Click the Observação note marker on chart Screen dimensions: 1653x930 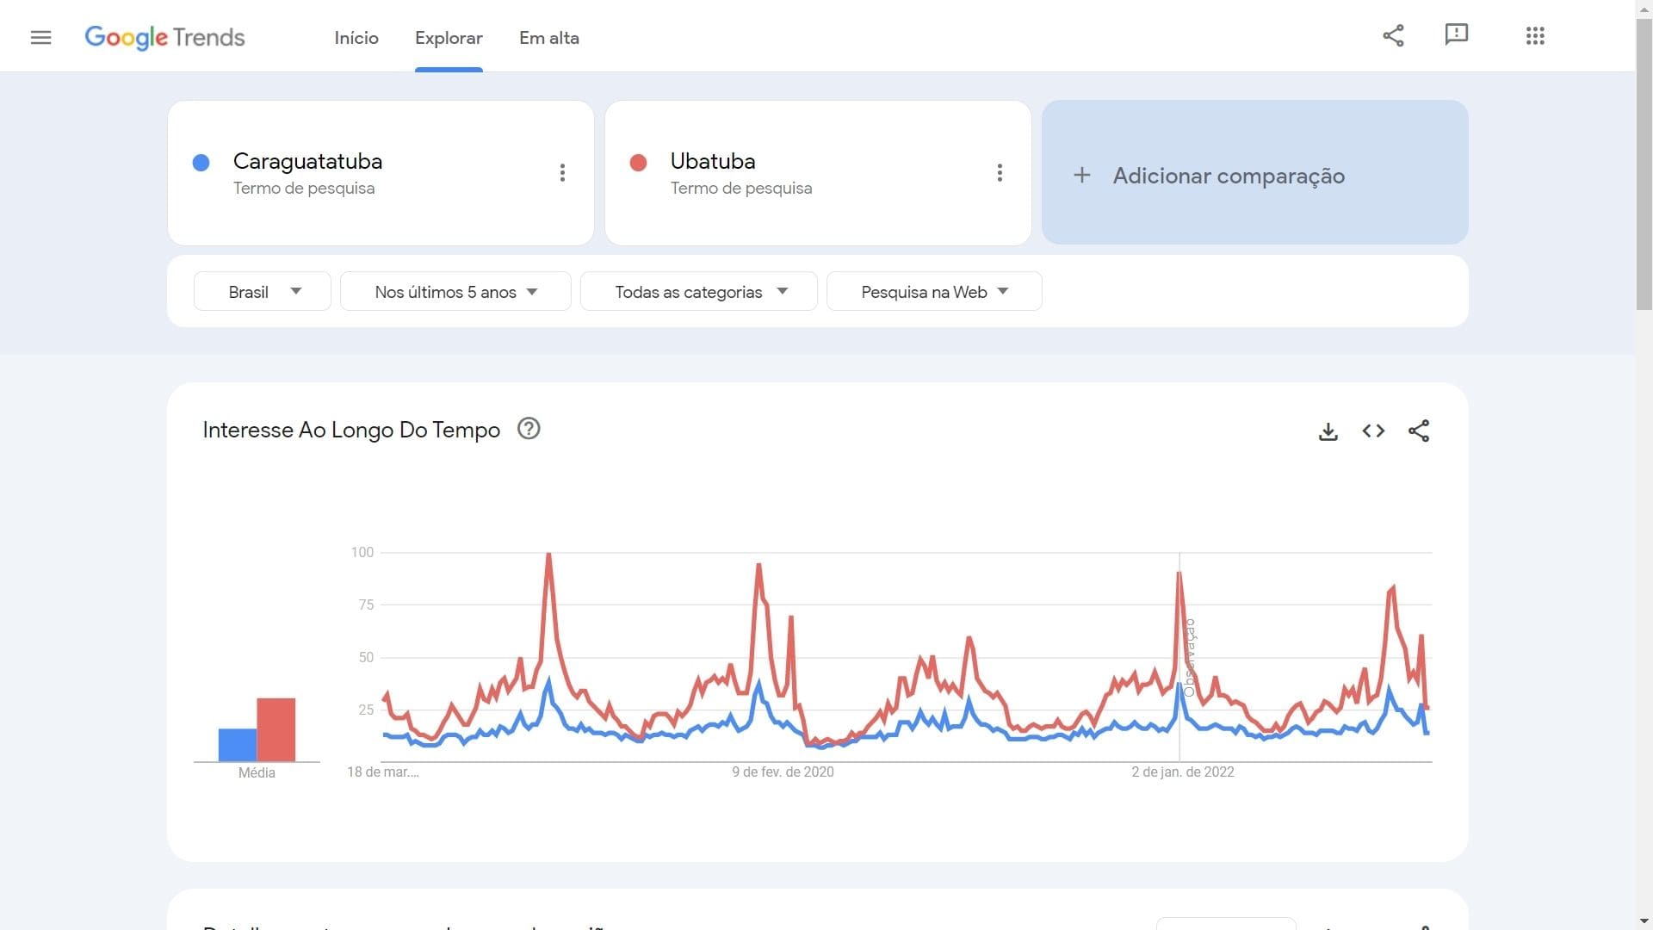click(x=1190, y=657)
